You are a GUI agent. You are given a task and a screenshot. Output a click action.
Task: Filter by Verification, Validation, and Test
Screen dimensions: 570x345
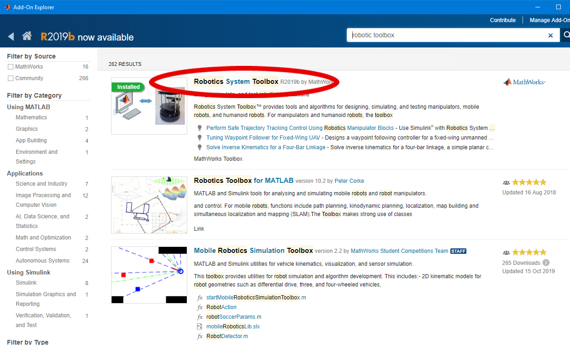coord(43,320)
